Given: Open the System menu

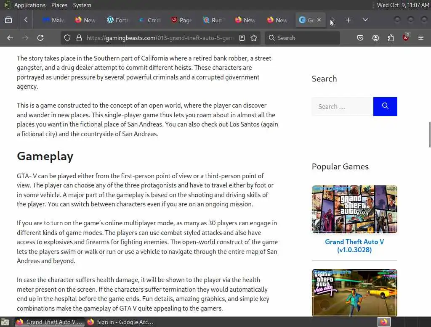Looking at the screenshot, I should point(82,5).
